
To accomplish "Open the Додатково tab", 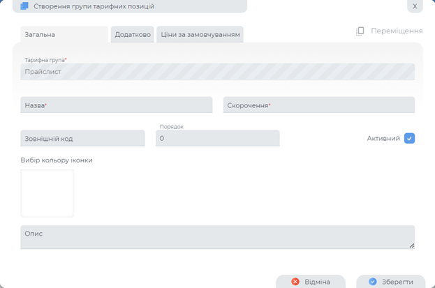I will [x=132, y=34].
